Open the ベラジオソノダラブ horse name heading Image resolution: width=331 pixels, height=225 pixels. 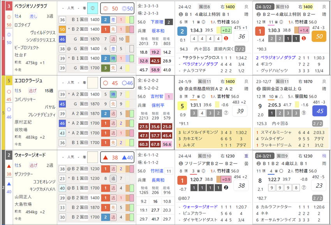[x=31, y=6]
